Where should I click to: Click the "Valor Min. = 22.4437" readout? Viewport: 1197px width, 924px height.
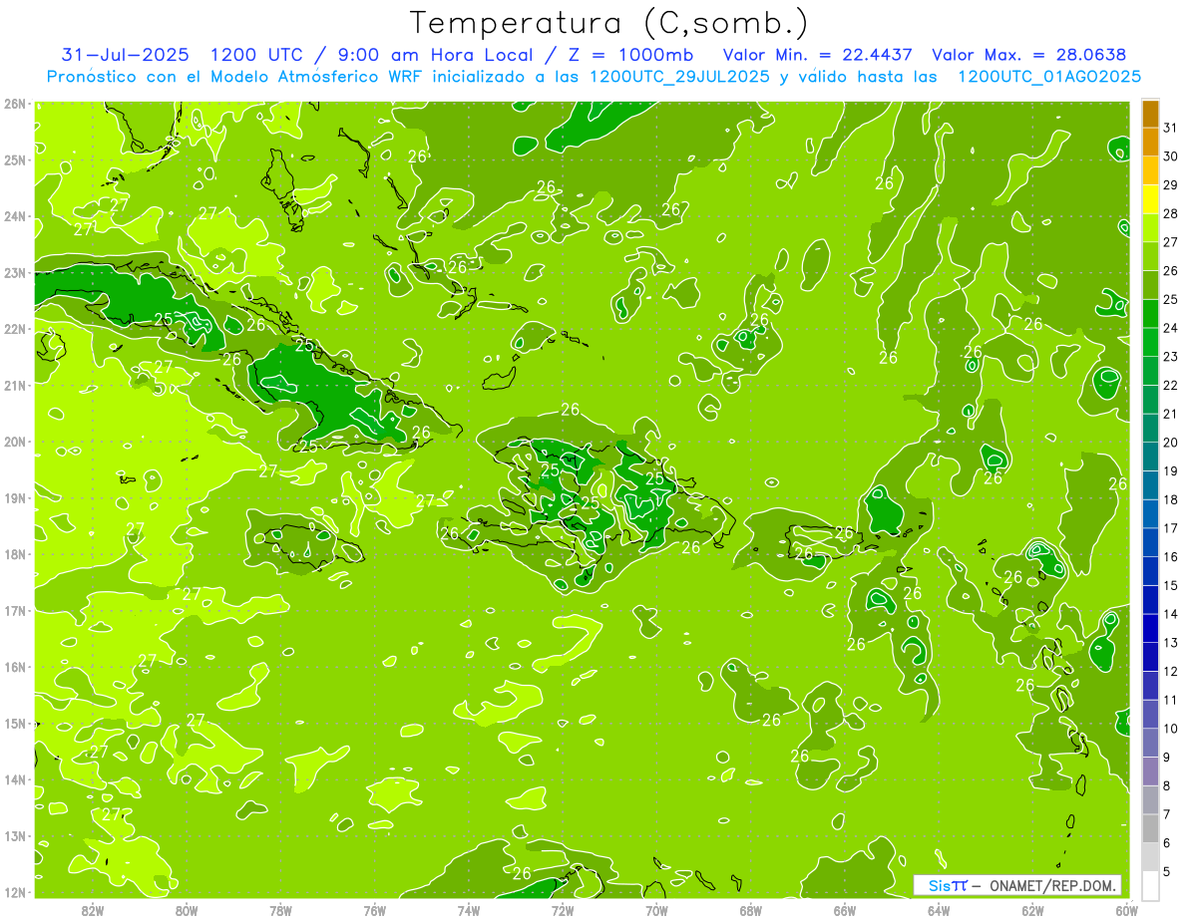coord(817,54)
